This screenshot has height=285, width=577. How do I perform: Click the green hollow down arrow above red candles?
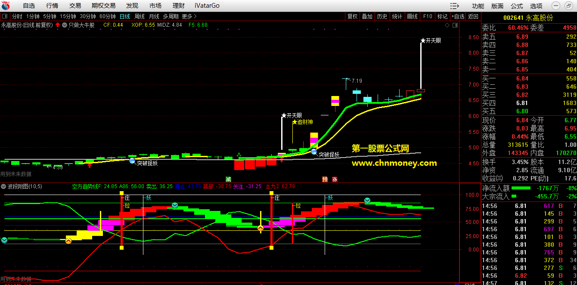coord(239,155)
